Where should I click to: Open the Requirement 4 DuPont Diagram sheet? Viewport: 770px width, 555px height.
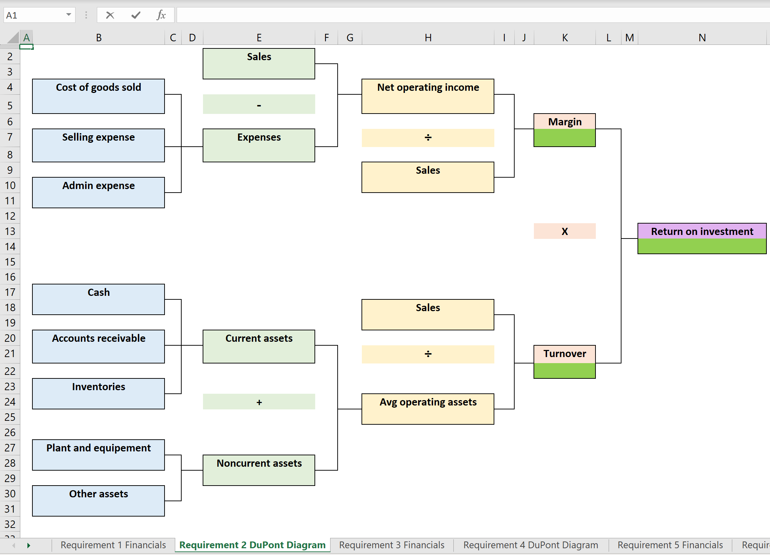[530, 545]
